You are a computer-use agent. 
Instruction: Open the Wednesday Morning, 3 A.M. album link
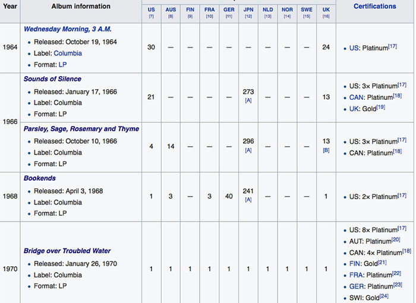pyautogui.click(x=67, y=29)
